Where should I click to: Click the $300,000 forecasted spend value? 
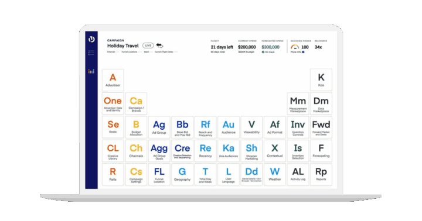(x=270, y=47)
